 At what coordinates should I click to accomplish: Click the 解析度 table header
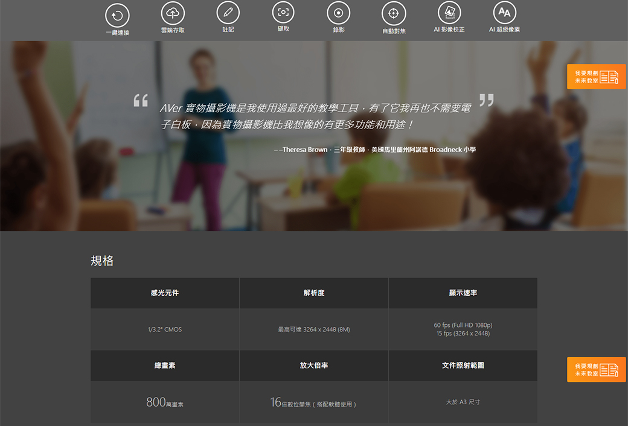pos(314,293)
